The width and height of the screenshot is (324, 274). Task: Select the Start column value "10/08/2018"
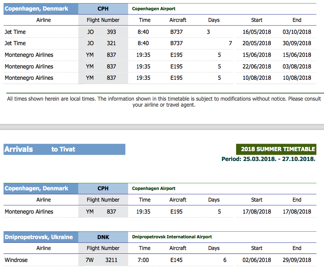click(x=257, y=78)
